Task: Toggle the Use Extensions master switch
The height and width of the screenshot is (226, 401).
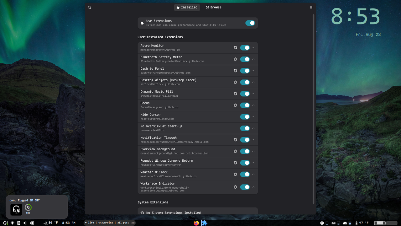Action: 250,23
